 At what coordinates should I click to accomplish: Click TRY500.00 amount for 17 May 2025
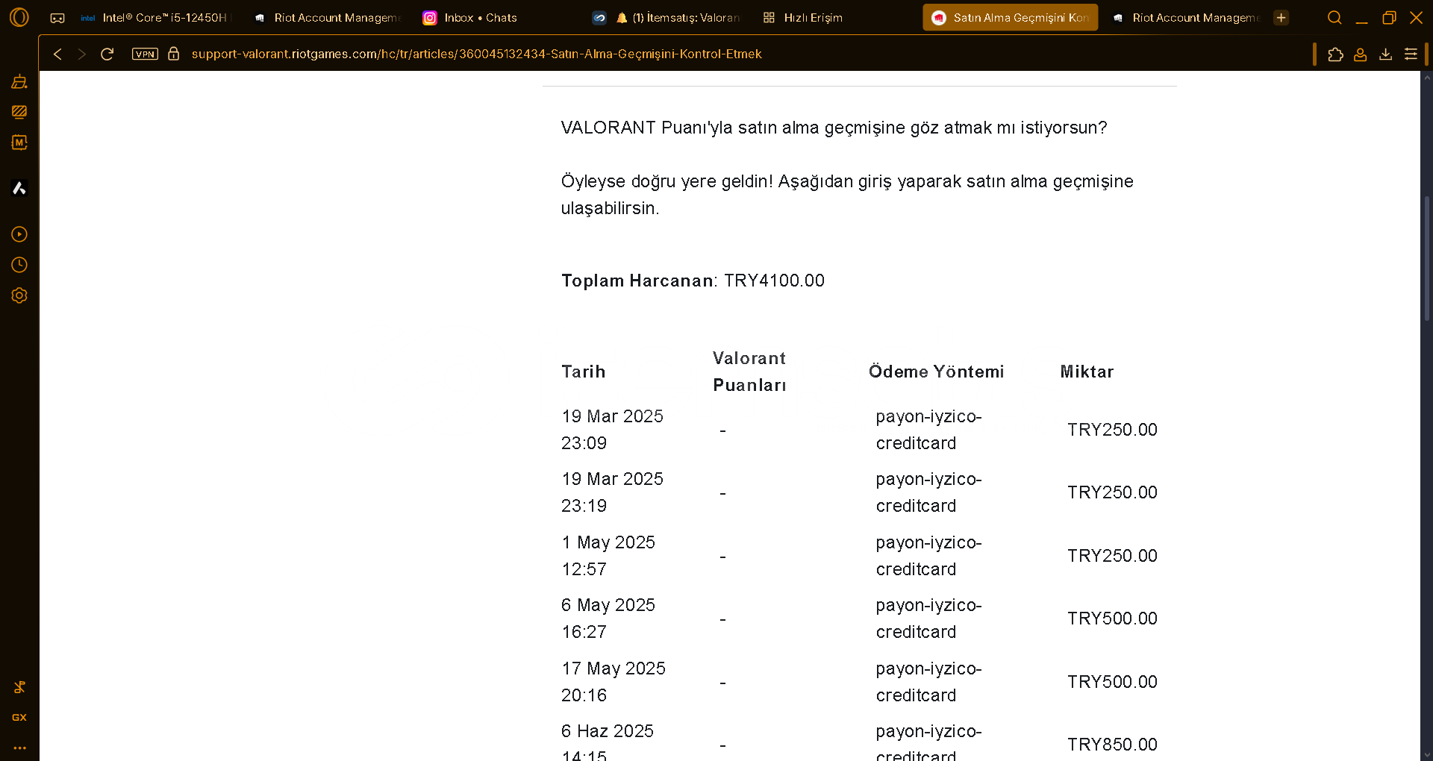coord(1112,682)
